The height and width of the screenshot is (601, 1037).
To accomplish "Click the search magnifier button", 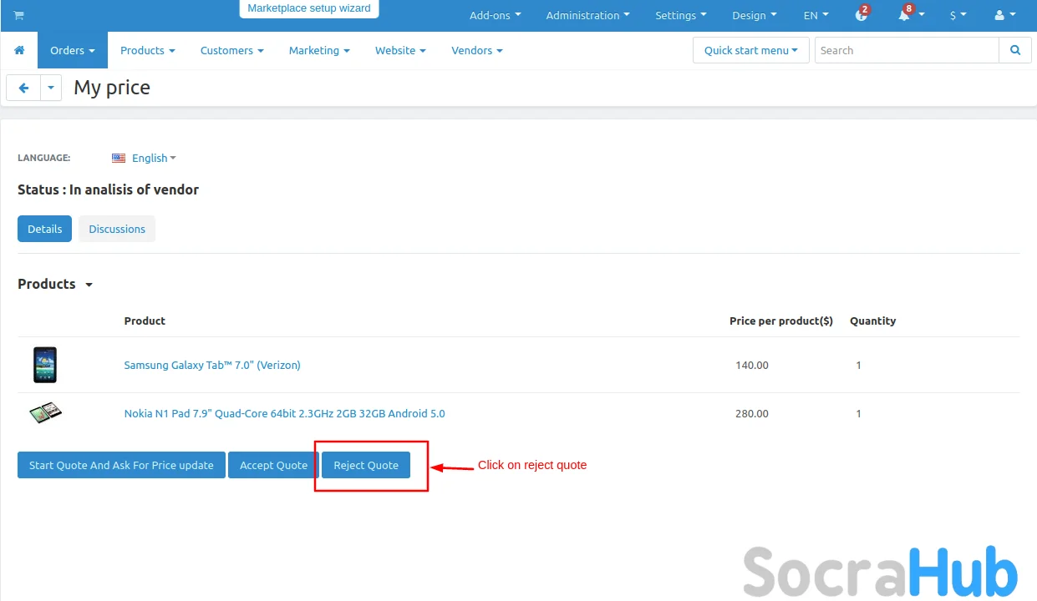I will tap(1015, 50).
